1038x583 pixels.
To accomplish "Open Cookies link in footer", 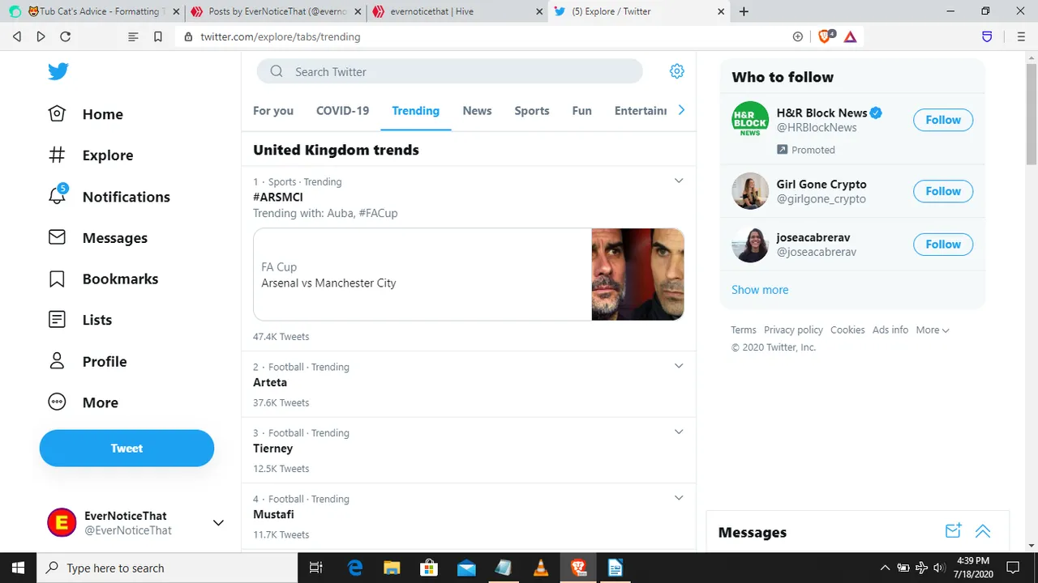I will point(847,330).
